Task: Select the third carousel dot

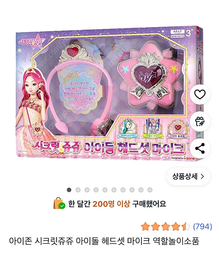Action: pos(87,190)
